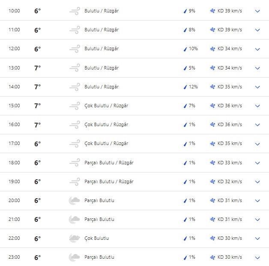The width and height of the screenshot is (269, 266).
Task: Click the wind weather icon at 16:00
Action: click(x=75, y=124)
